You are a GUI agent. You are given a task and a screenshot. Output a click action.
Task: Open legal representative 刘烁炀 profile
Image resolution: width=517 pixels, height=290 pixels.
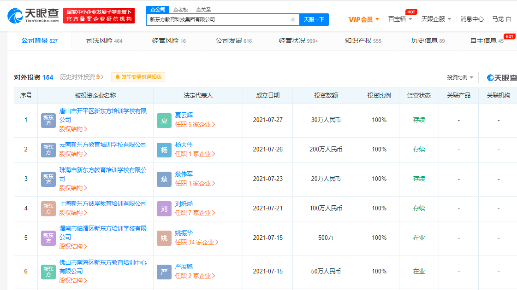(184, 203)
